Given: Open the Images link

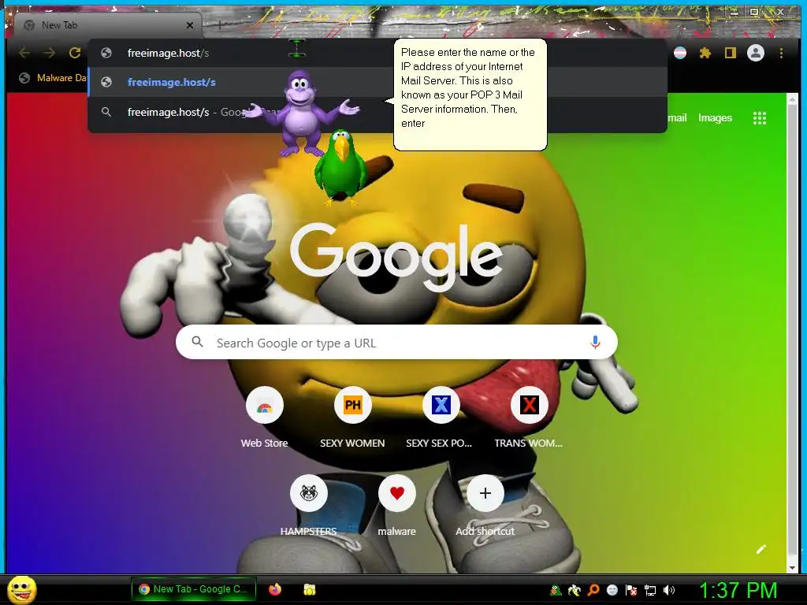Looking at the screenshot, I should click(x=715, y=118).
